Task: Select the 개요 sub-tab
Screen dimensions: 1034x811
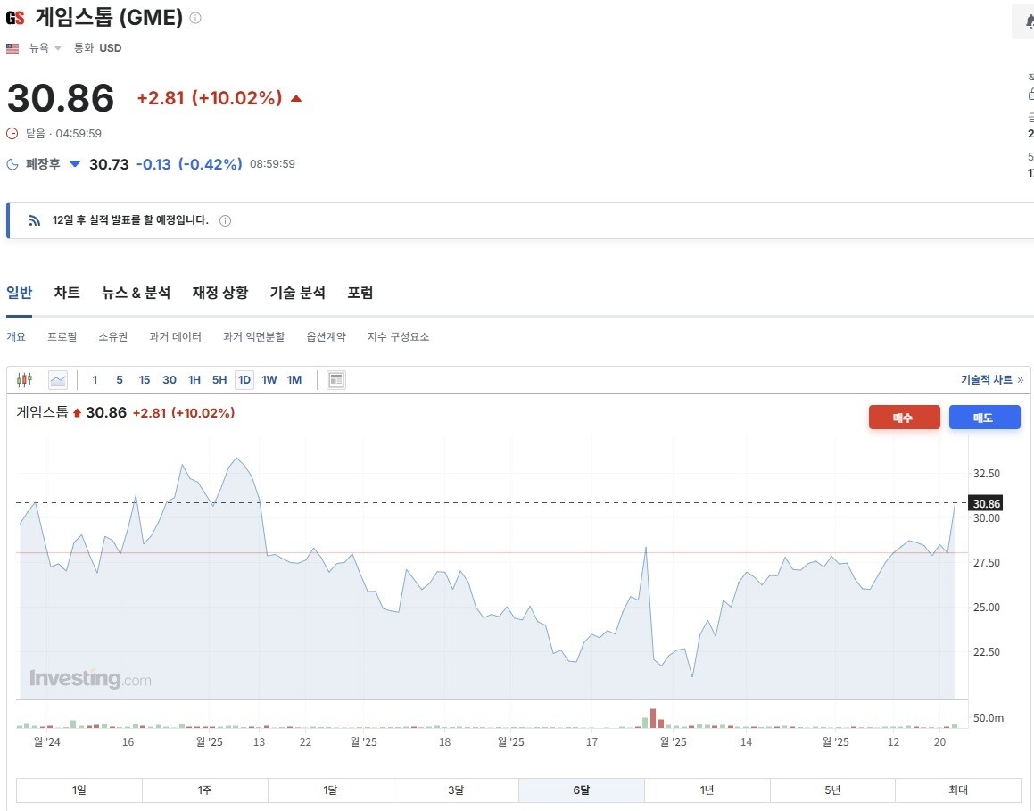Action: point(16,337)
